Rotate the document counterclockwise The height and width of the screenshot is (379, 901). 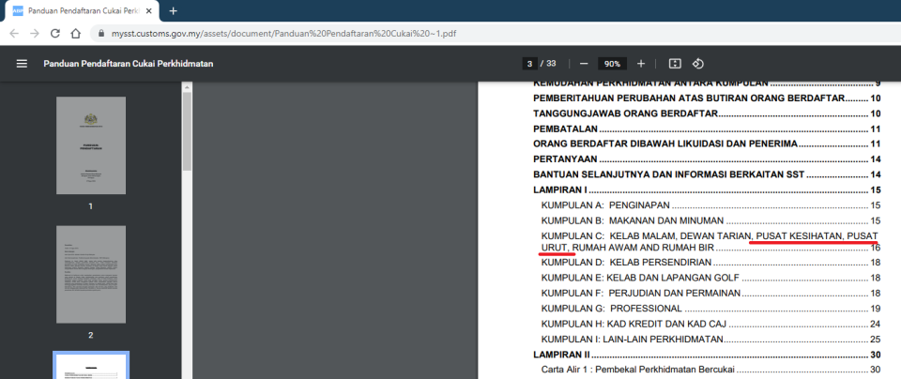point(698,64)
